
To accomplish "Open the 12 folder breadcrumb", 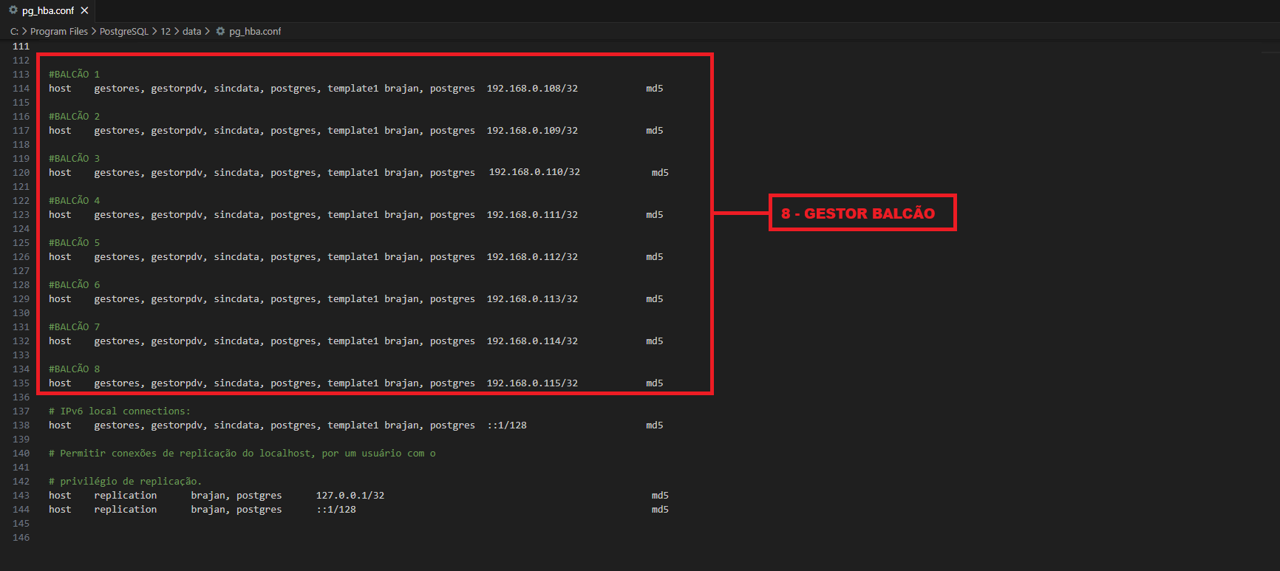I will pos(166,31).
